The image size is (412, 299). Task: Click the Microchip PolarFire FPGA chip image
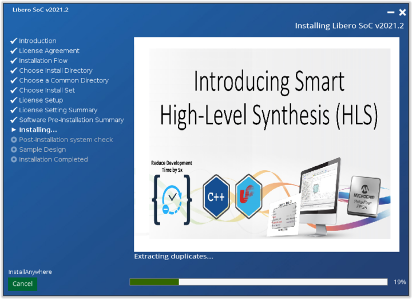click(364, 196)
